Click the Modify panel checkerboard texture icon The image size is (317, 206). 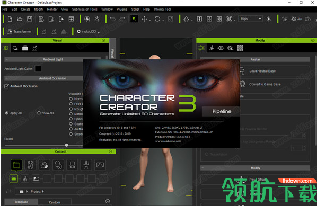click(240, 48)
